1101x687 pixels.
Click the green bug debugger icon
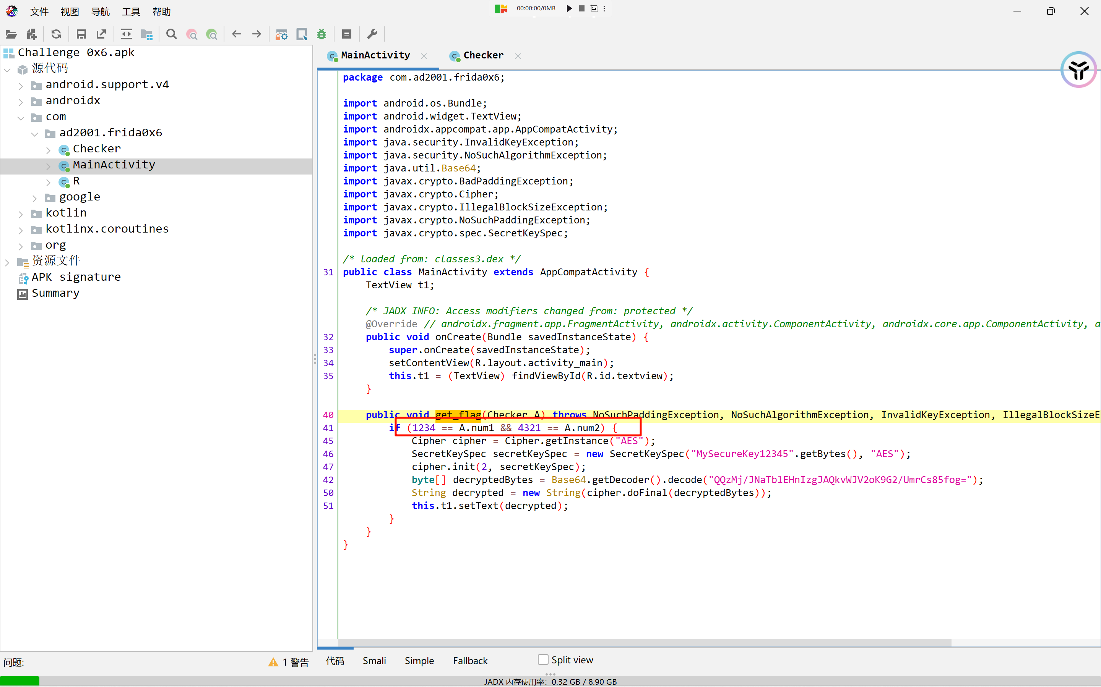322,34
